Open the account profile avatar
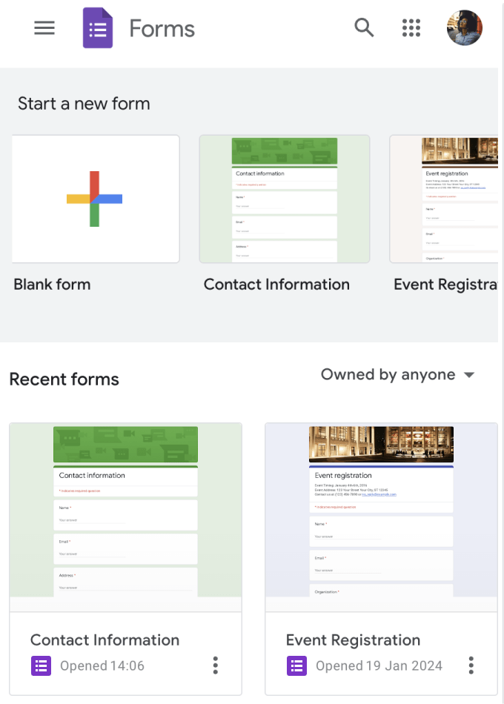This screenshot has height=704, width=504. 465,28
